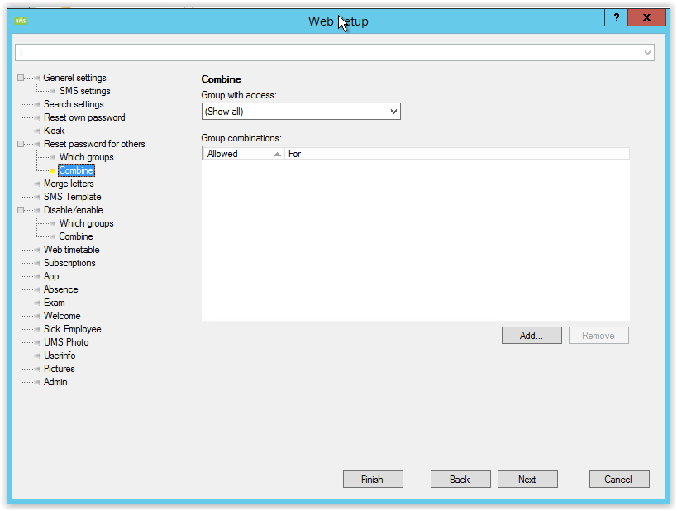The width and height of the screenshot is (677, 511).
Task: Open the Web timetable settings
Action: [71, 250]
